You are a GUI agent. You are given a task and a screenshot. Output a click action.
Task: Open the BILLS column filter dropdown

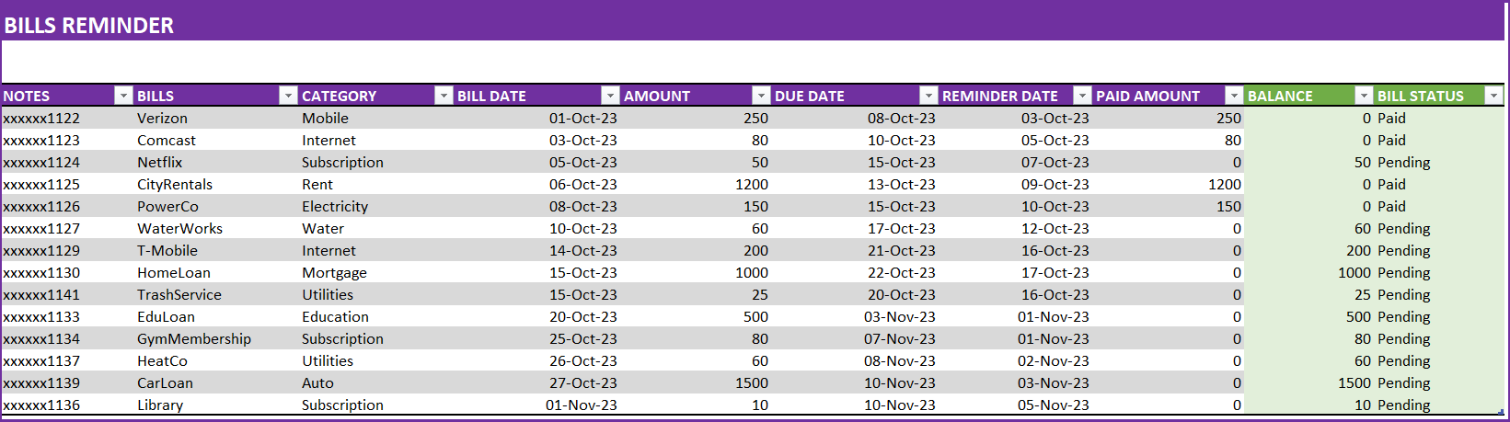(288, 96)
